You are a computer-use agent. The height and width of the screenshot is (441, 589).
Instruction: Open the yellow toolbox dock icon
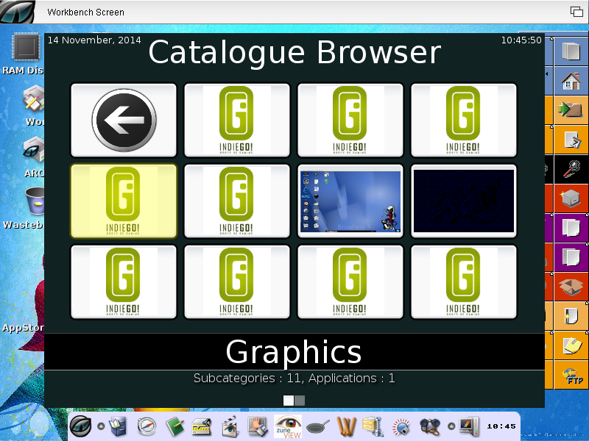[202, 427]
